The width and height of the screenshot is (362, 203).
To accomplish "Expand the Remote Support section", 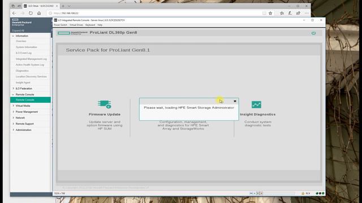I will pyautogui.click(x=13, y=123).
